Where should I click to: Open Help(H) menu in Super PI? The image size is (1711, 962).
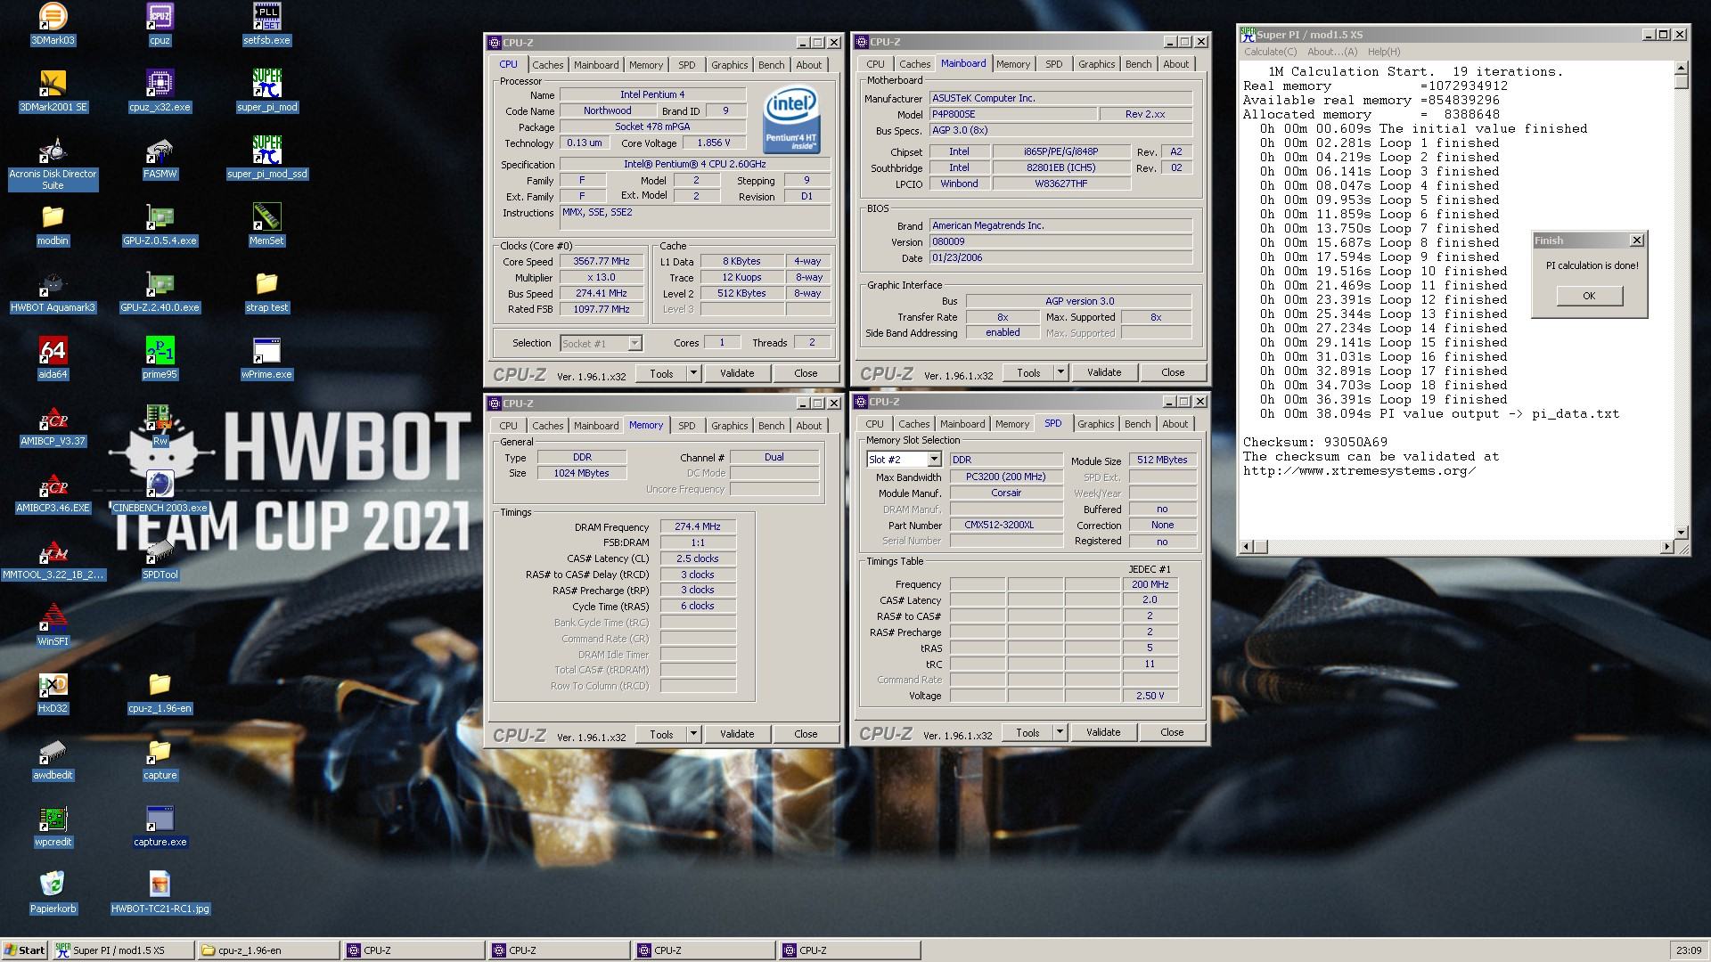(x=1384, y=52)
